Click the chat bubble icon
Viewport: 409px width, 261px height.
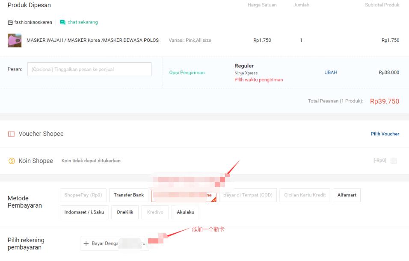click(62, 22)
